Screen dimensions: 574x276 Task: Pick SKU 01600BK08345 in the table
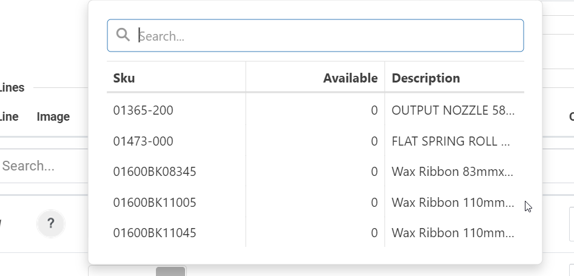tap(155, 172)
